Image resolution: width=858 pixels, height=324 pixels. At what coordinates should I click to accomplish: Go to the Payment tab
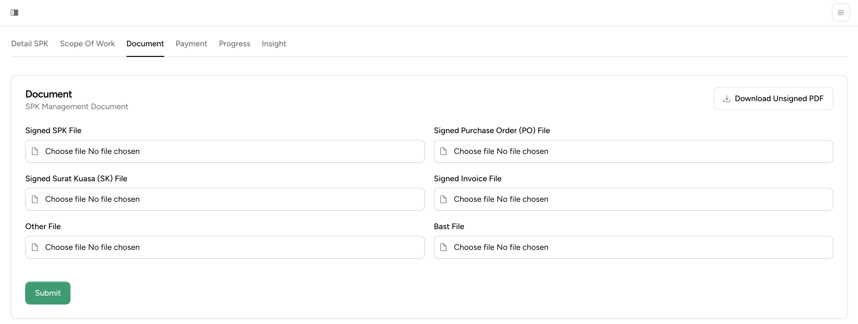pos(191,44)
